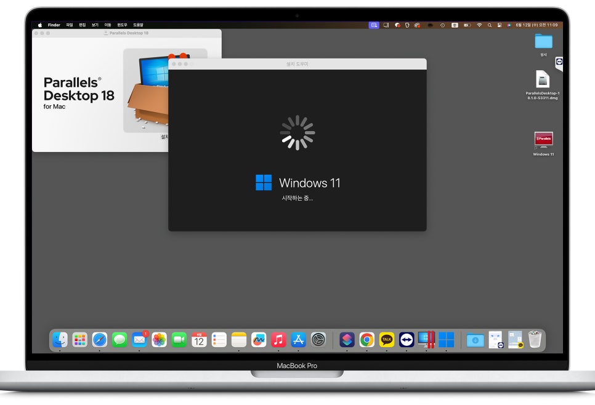
Task: Open Google Chrome from the Dock
Action: point(367,340)
